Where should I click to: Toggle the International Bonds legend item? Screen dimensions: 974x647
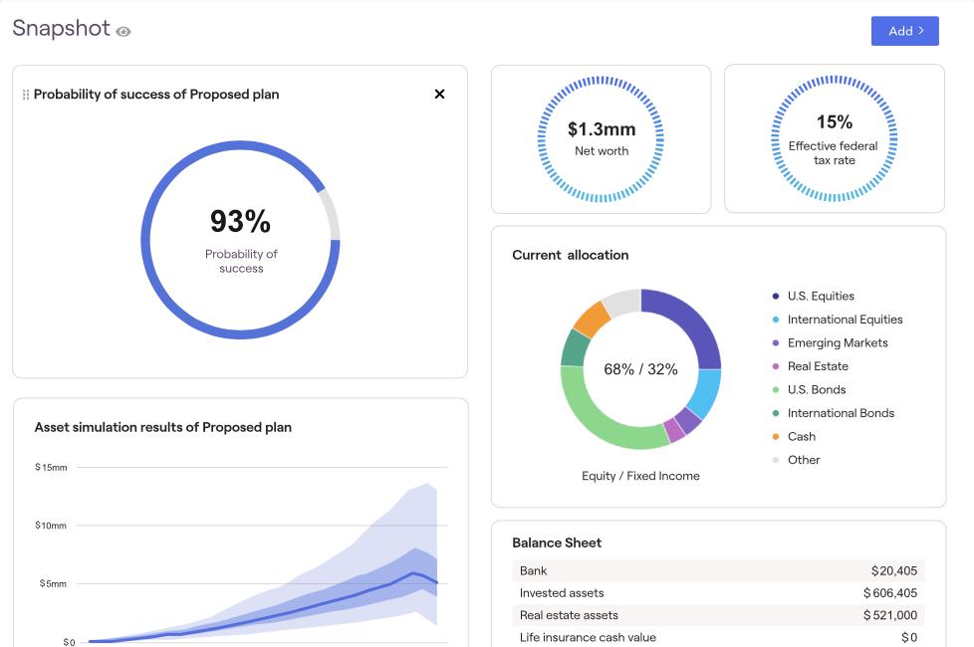833,413
